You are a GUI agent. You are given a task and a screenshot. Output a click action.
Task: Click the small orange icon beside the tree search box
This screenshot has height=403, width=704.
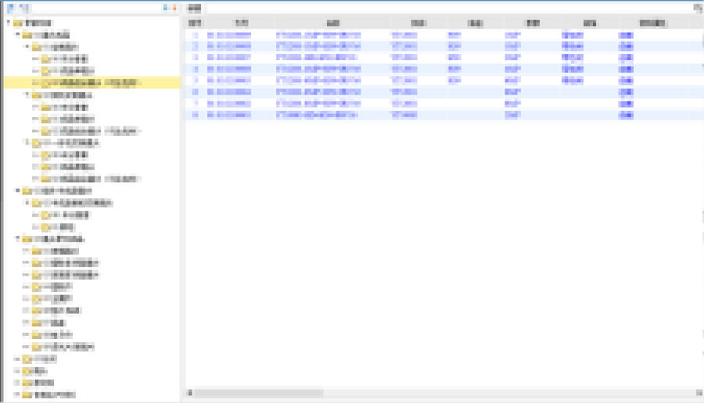[174, 8]
